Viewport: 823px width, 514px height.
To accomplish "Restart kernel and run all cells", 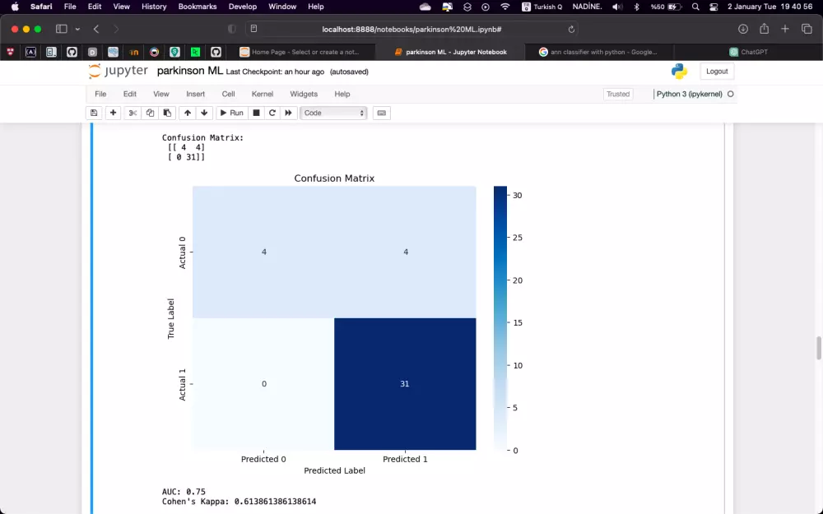I will coord(288,113).
